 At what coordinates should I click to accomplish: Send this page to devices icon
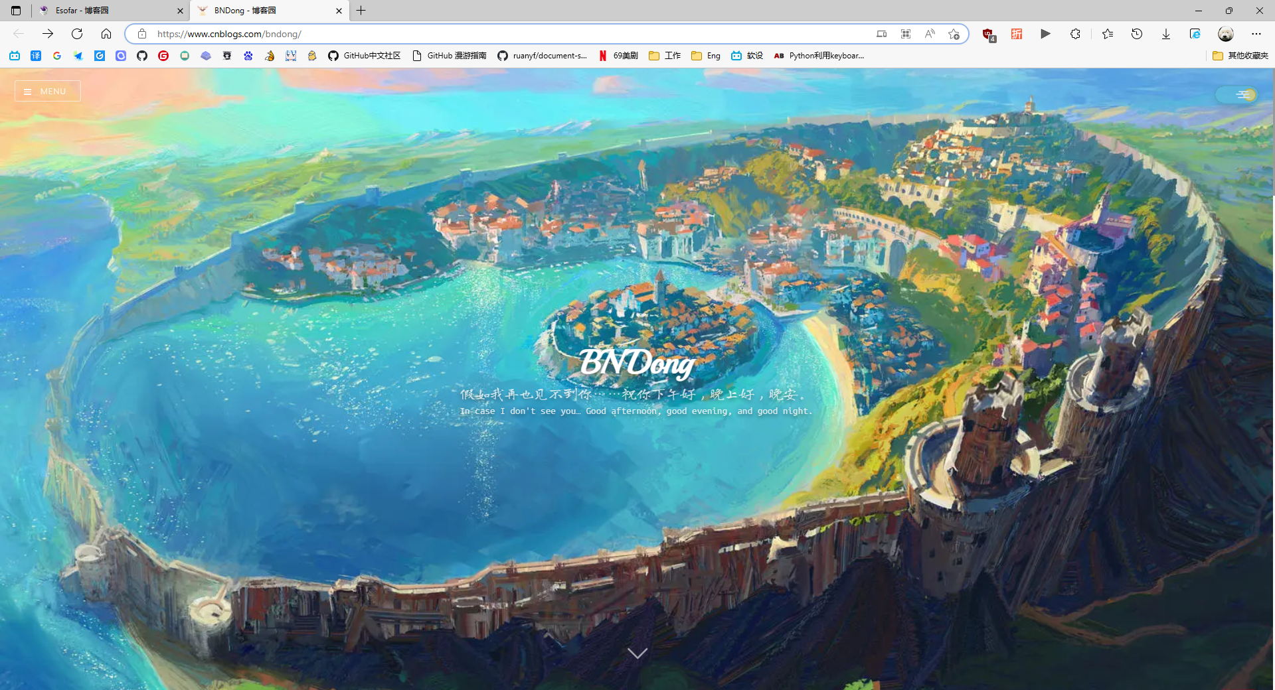coord(882,34)
